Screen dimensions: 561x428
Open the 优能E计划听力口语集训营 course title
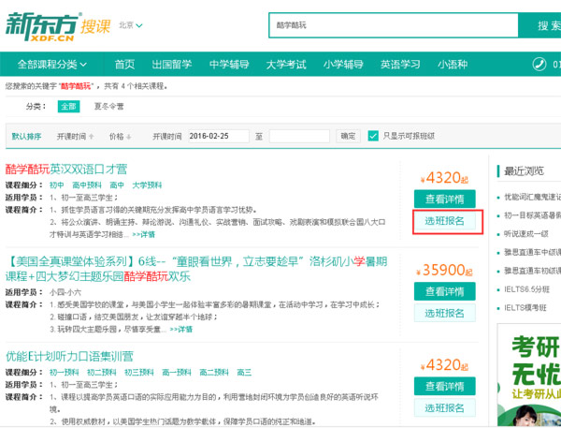70,356
